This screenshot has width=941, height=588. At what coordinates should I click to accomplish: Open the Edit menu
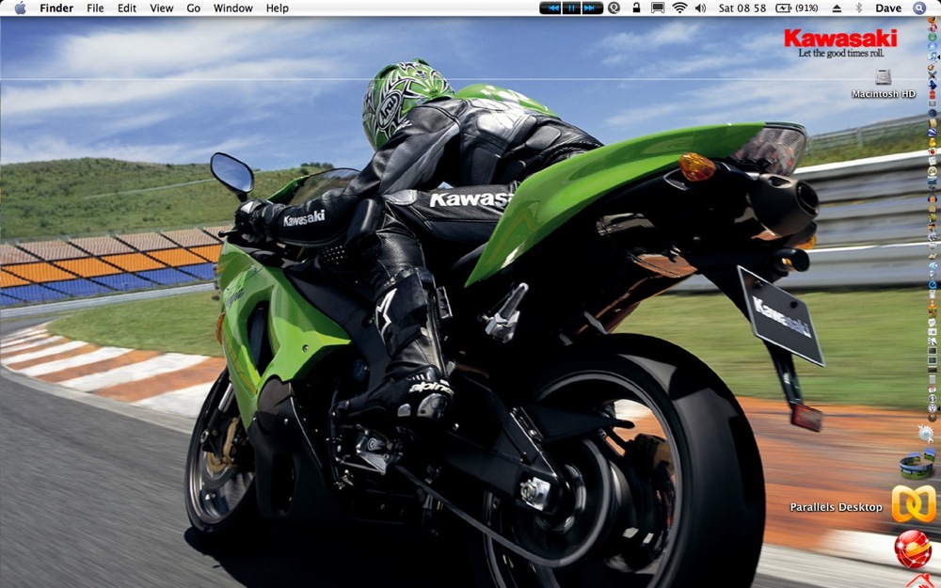tap(127, 8)
